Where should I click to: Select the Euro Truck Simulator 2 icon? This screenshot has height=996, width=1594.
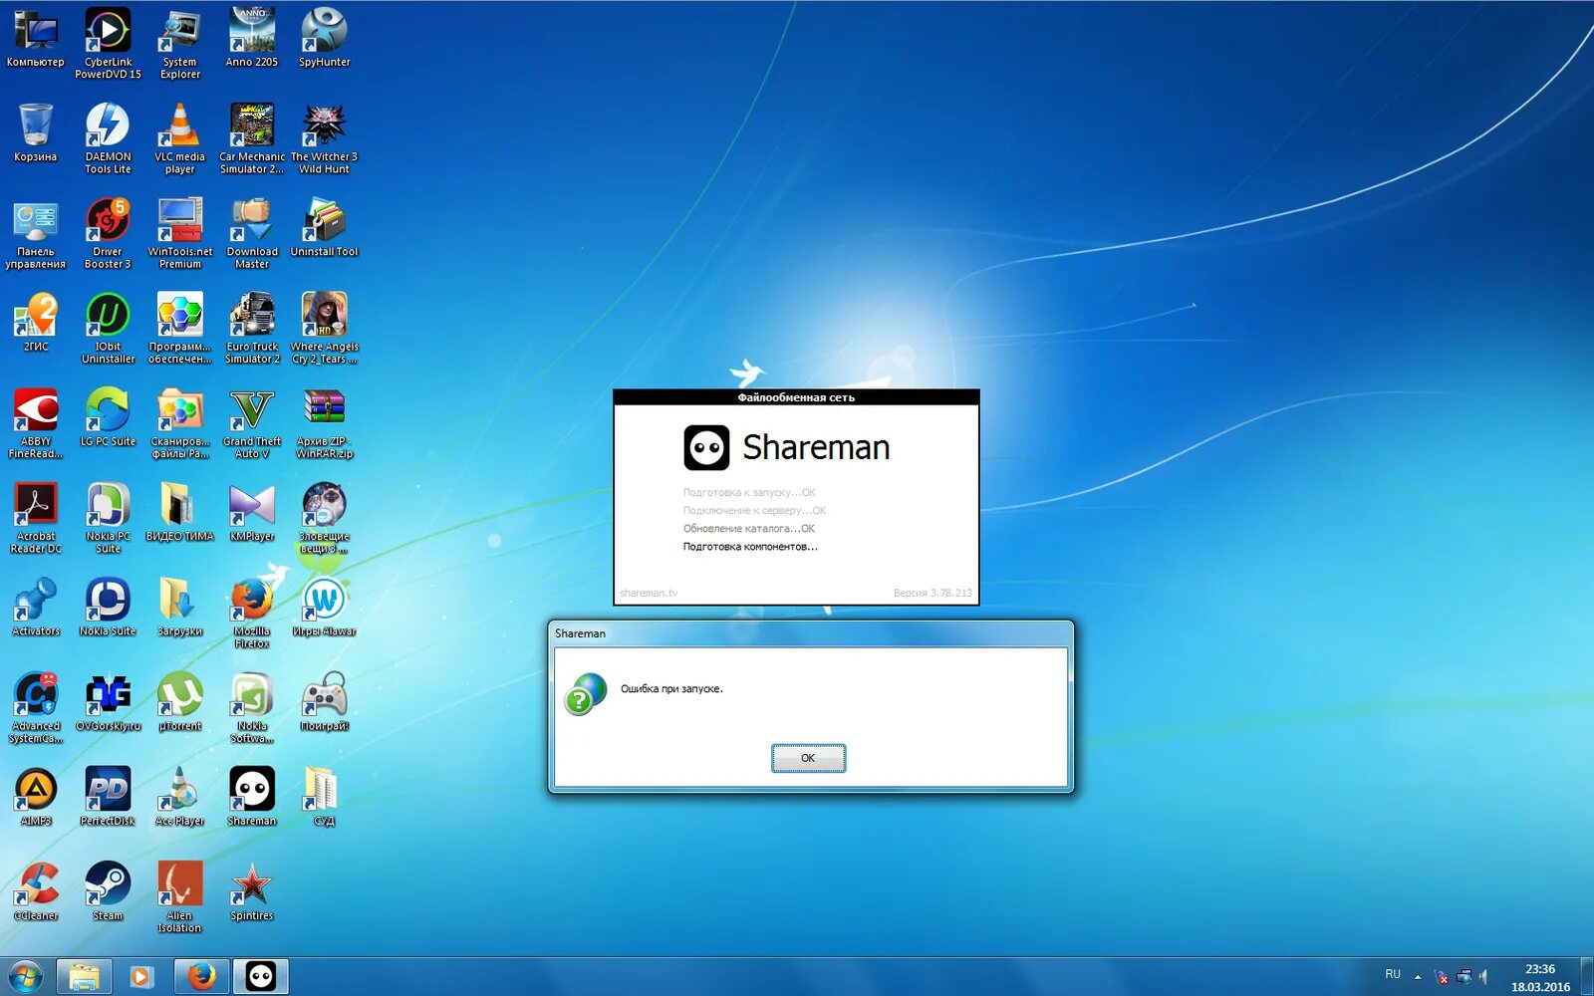pos(252,328)
